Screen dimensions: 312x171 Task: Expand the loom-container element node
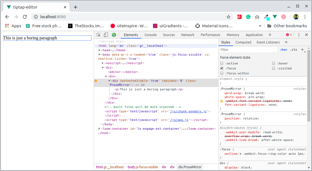(99, 129)
